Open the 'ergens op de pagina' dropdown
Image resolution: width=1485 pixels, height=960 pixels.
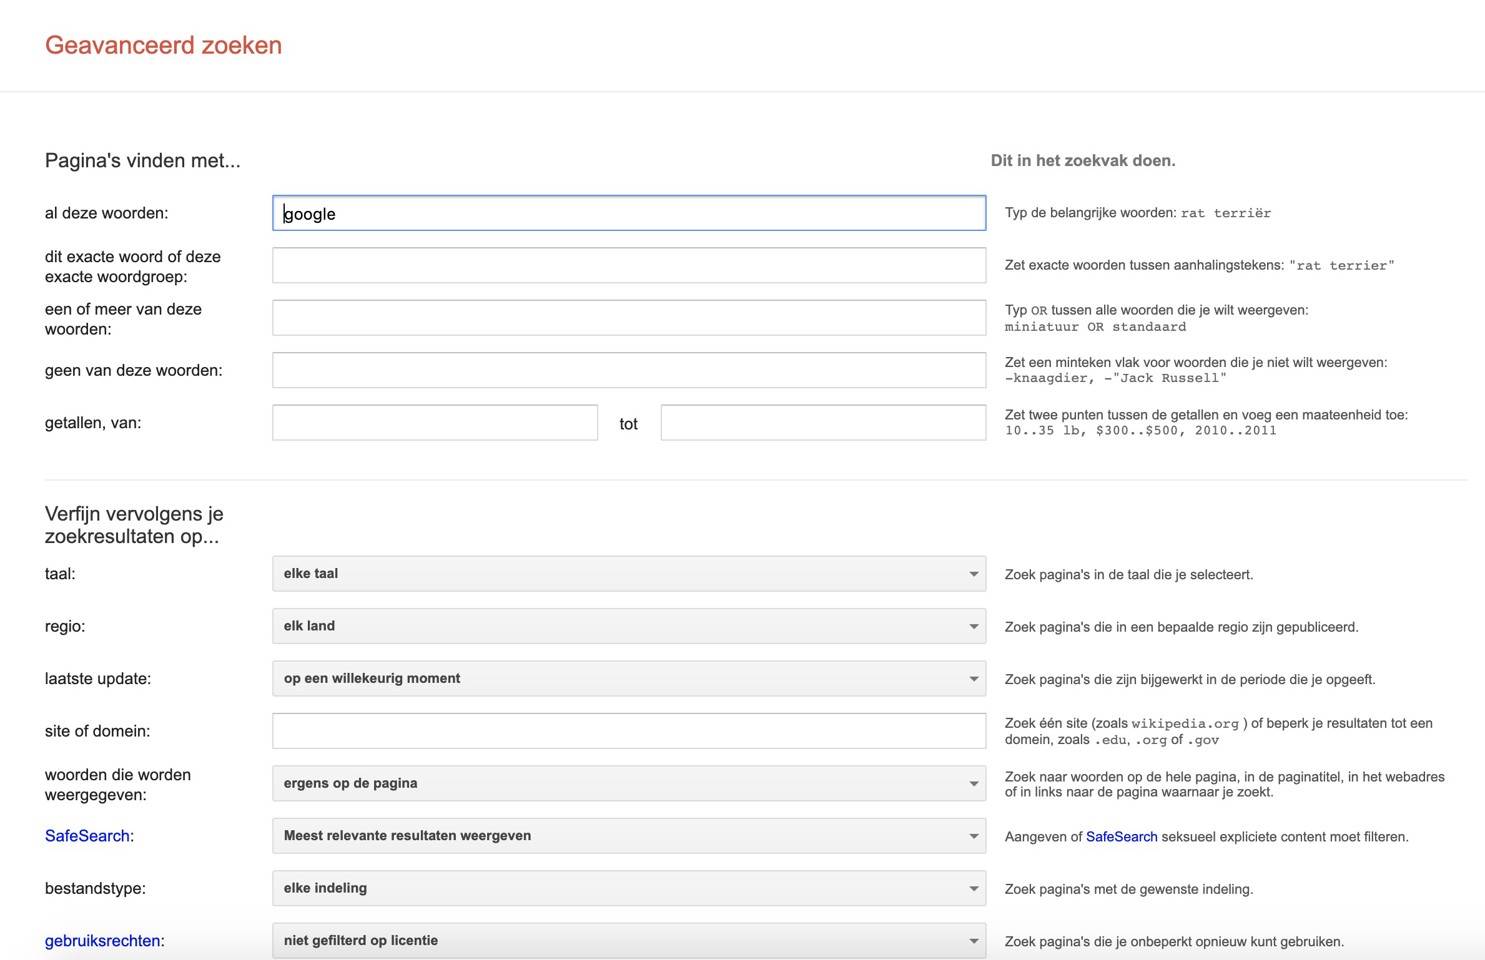pos(629,783)
